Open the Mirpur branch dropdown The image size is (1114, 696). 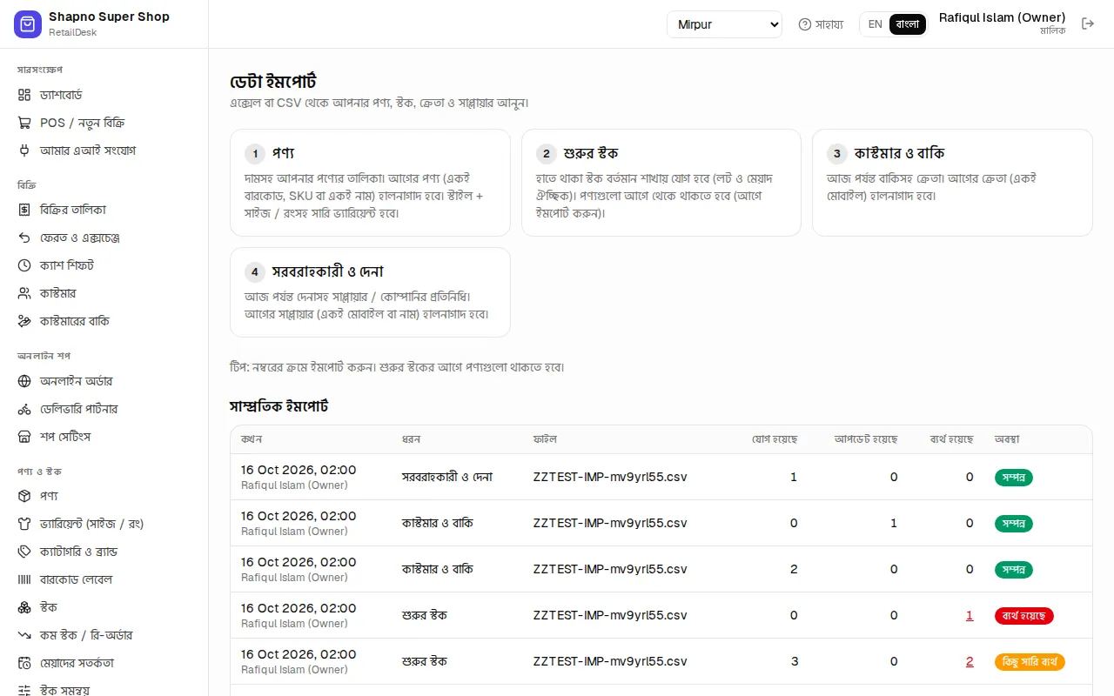click(x=725, y=24)
